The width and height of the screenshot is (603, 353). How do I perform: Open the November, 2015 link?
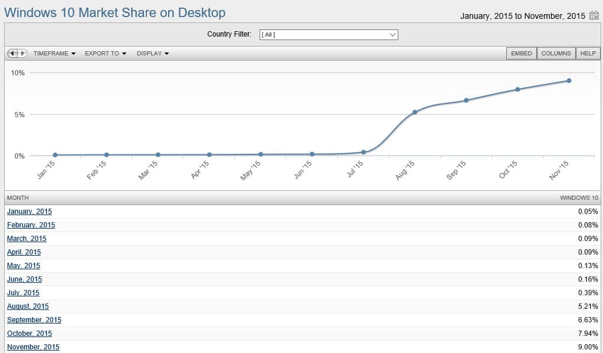pos(33,347)
